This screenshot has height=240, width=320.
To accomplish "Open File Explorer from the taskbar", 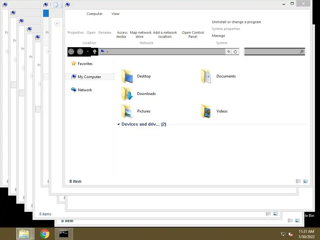I will (x=24, y=234).
